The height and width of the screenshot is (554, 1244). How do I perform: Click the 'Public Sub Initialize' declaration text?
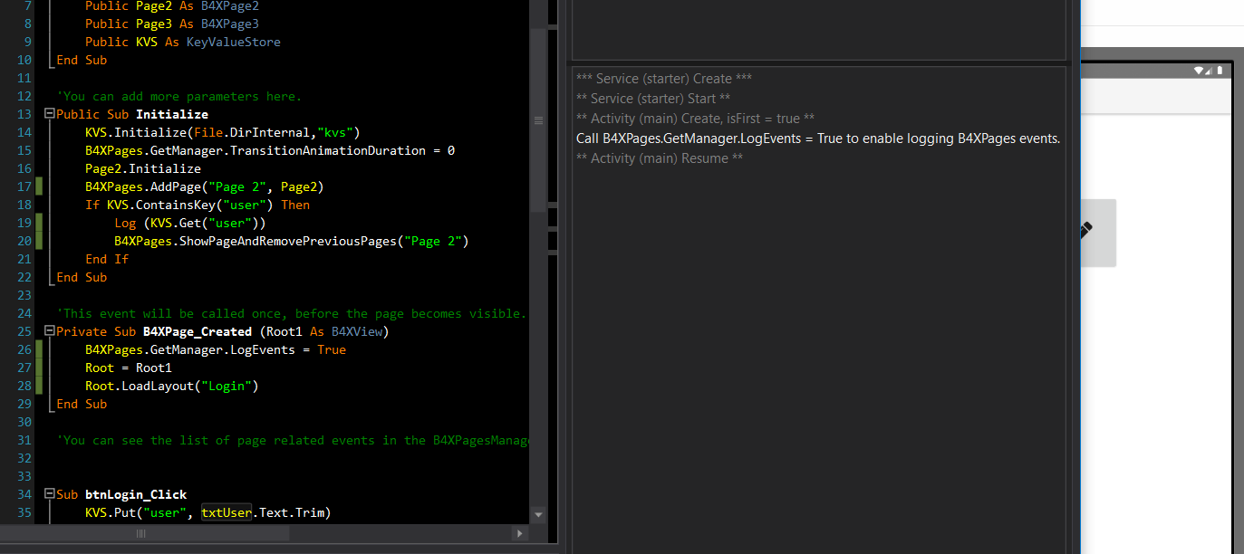point(132,114)
